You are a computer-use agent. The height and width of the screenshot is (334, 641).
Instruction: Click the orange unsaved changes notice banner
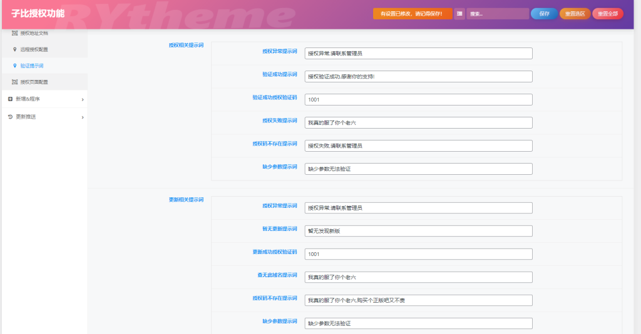(412, 14)
